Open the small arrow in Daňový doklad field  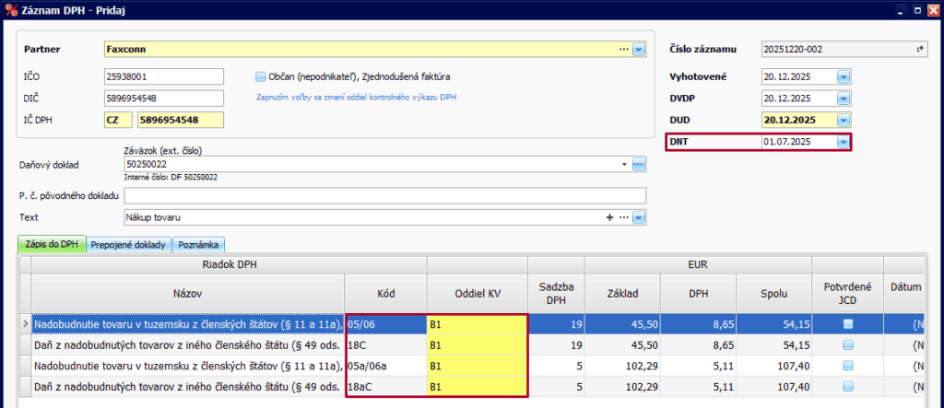[x=625, y=165]
